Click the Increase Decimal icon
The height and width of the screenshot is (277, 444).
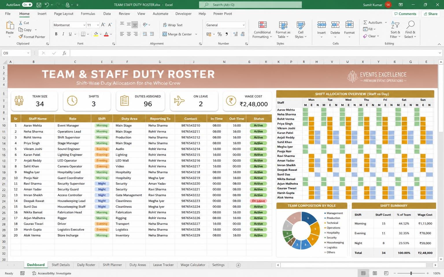[236, 34]
